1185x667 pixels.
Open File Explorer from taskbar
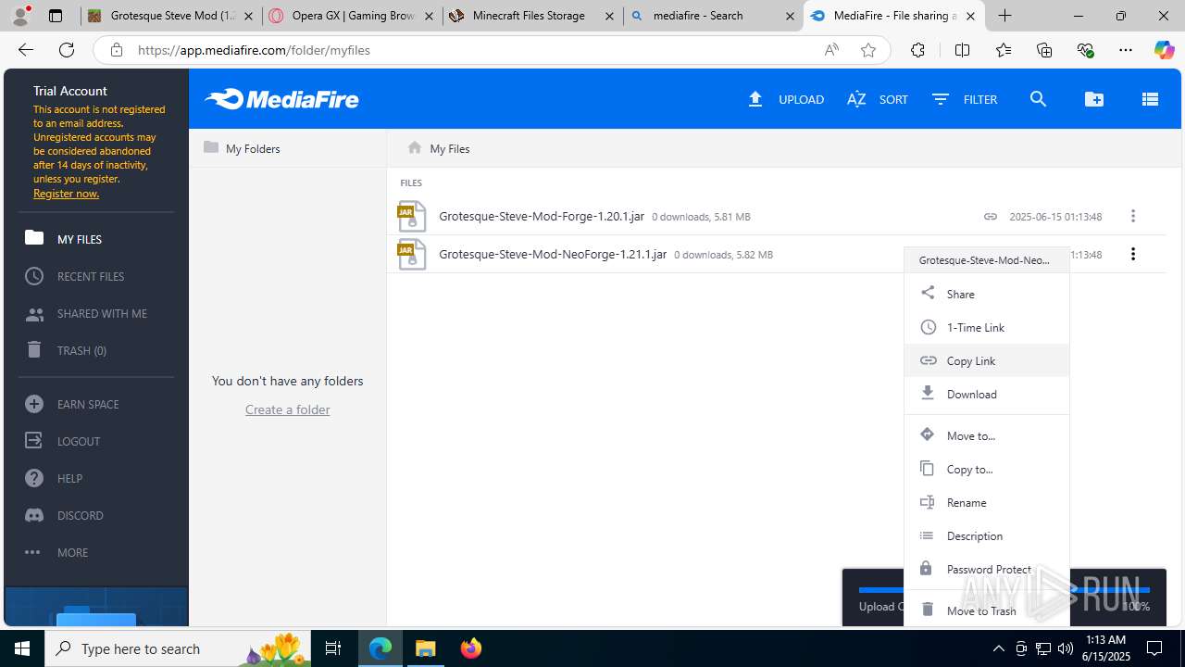pos(426,648)
